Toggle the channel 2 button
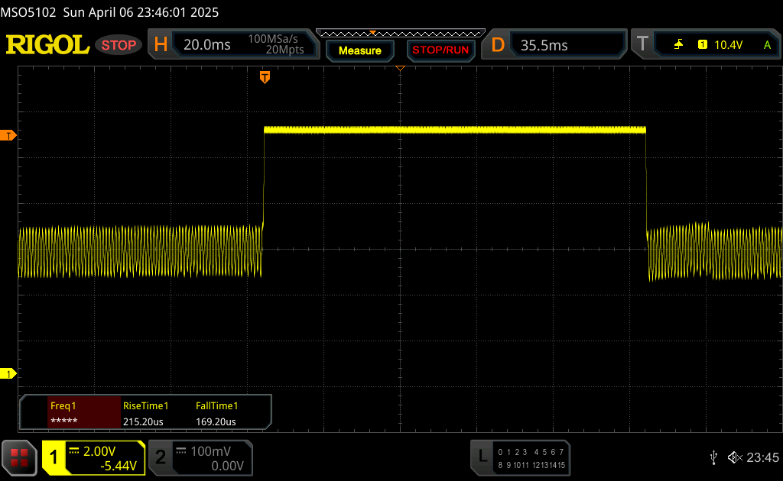783x481 pixels. coord(161,457)
